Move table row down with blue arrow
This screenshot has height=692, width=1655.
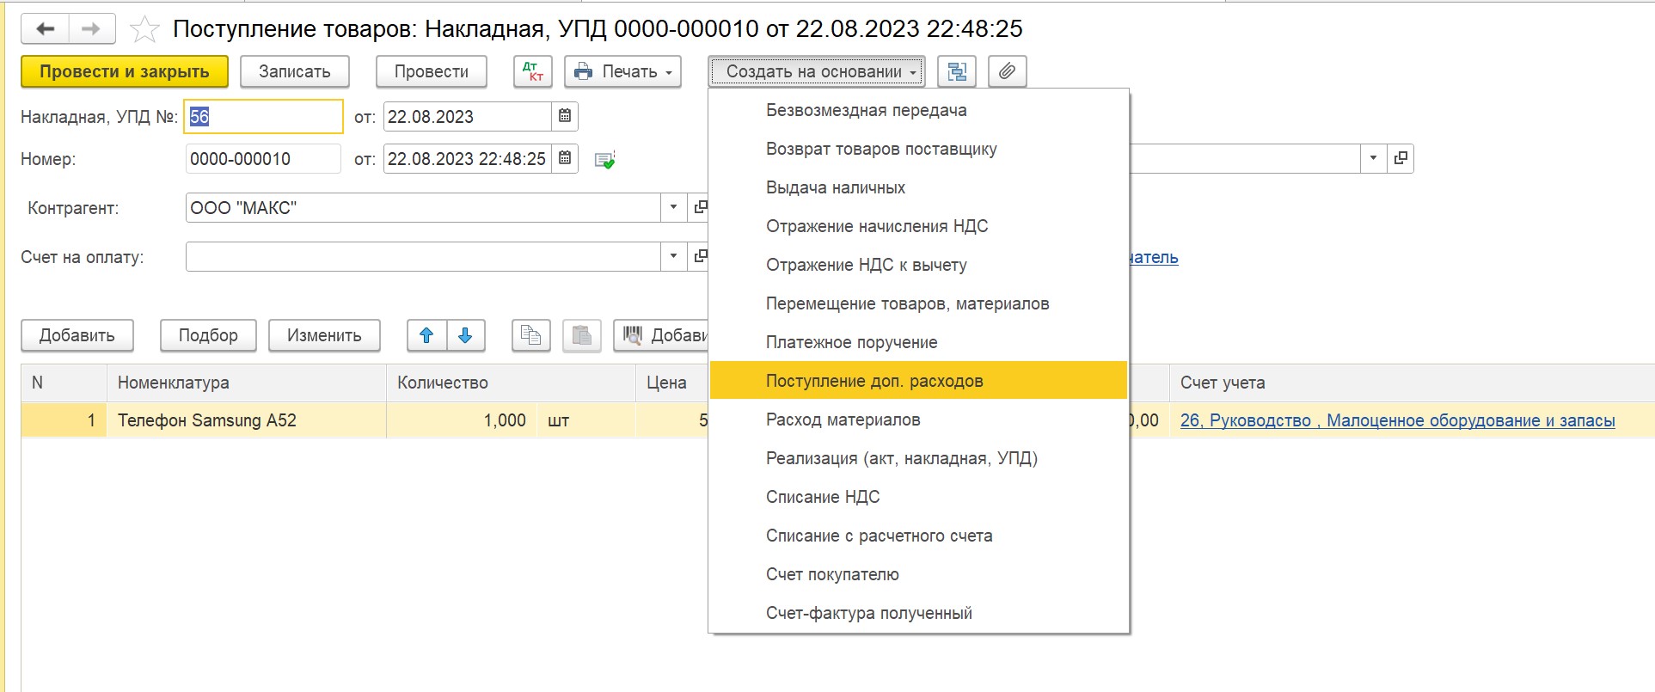coord(465,335)
